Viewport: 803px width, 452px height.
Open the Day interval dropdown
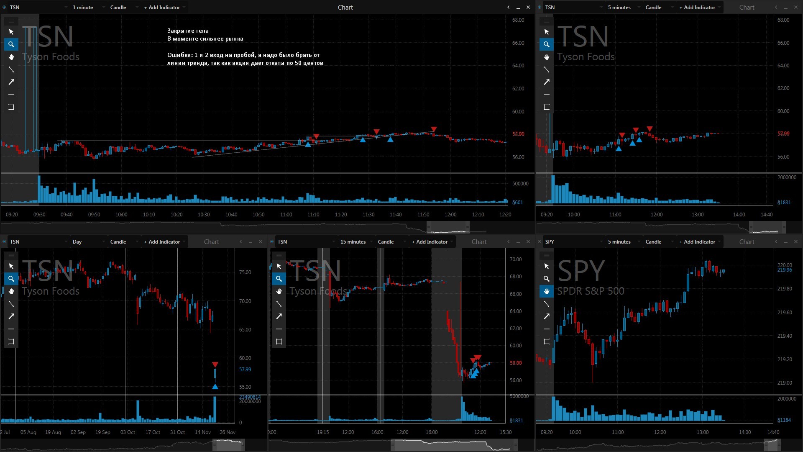point(88,242)
